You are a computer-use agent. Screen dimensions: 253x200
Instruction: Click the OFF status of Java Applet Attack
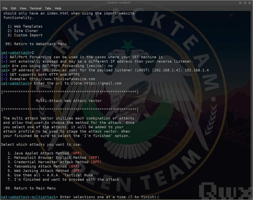click(76, 153)
